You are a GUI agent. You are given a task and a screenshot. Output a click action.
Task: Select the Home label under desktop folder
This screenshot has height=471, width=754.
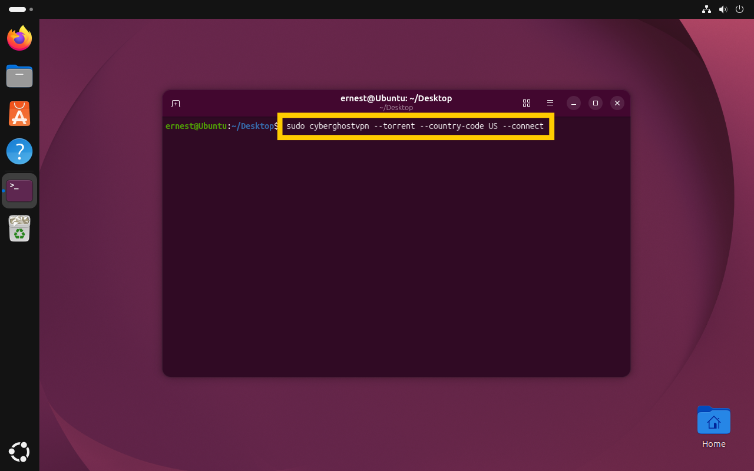point(714,444)
